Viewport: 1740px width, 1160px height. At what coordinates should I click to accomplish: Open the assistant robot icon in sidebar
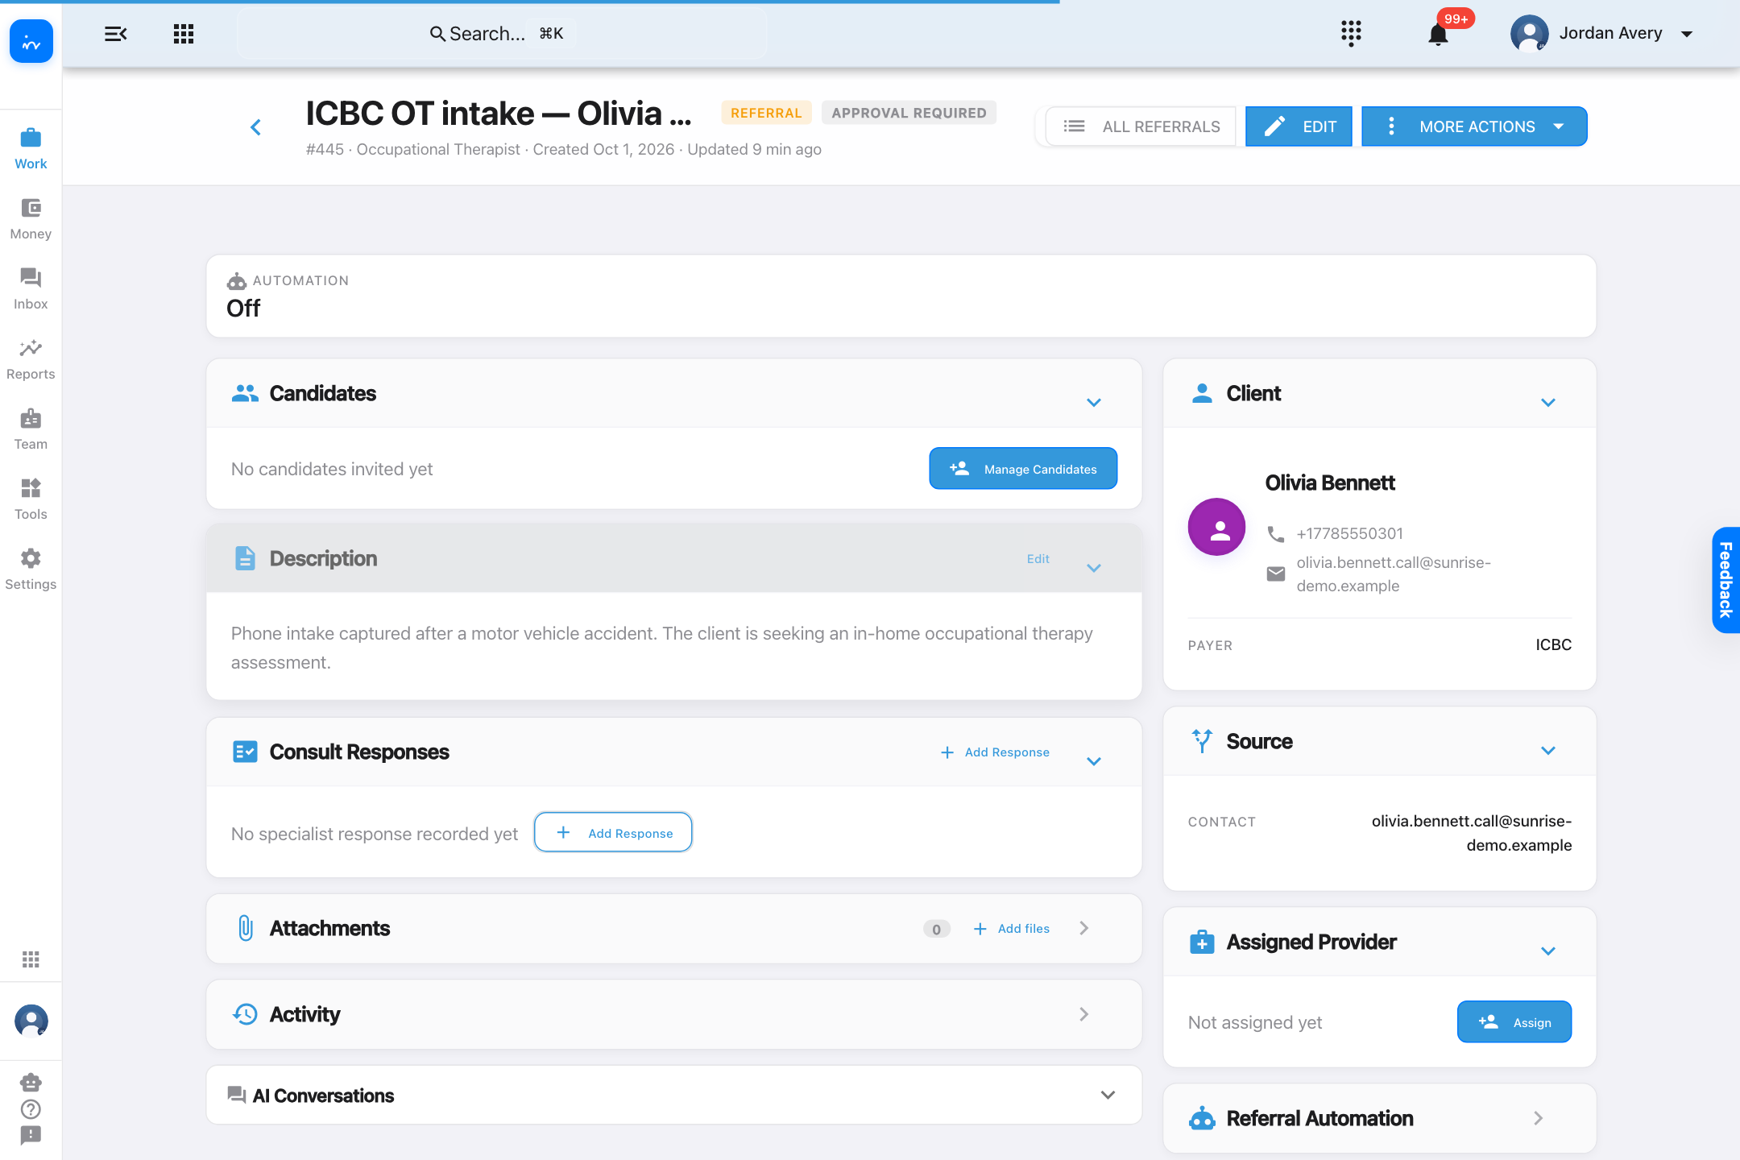pyautogui.click(x=31, y=1083)
